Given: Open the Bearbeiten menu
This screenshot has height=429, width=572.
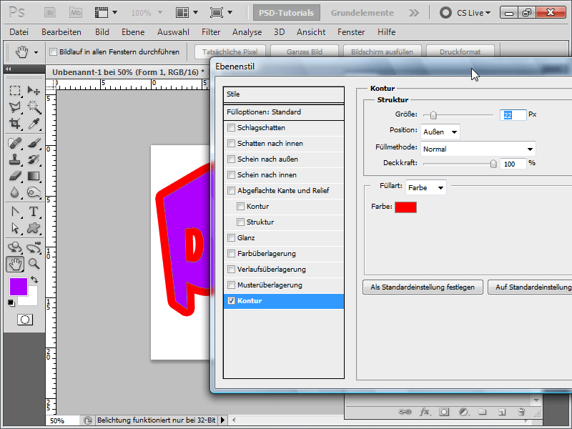Looking at the screenshot, I should (61, 32).
